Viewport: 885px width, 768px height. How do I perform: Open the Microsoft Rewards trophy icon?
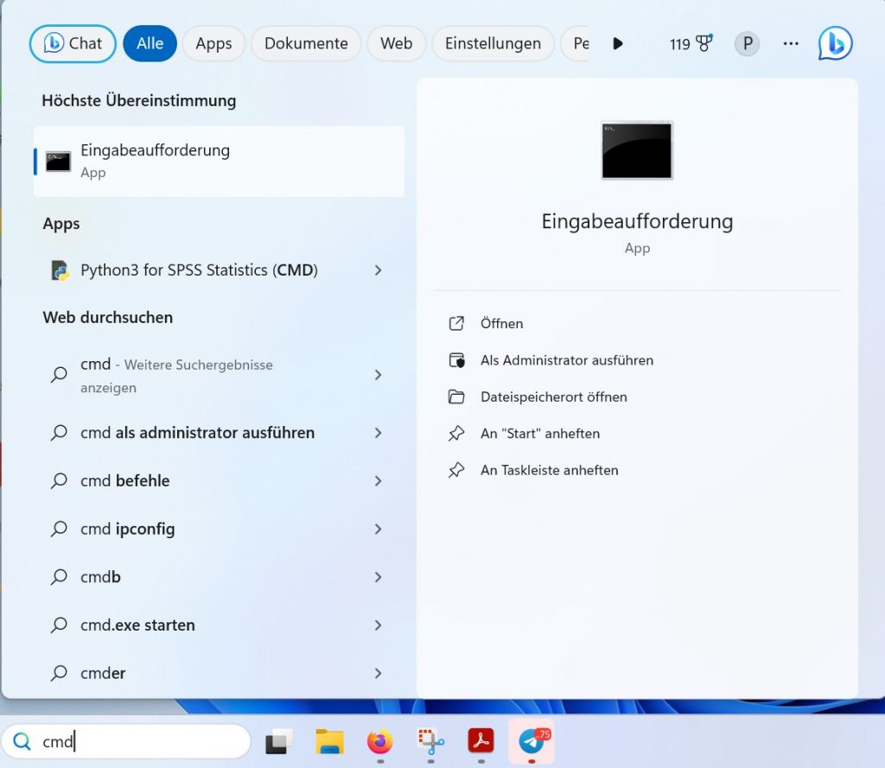[x=704, y=43]
